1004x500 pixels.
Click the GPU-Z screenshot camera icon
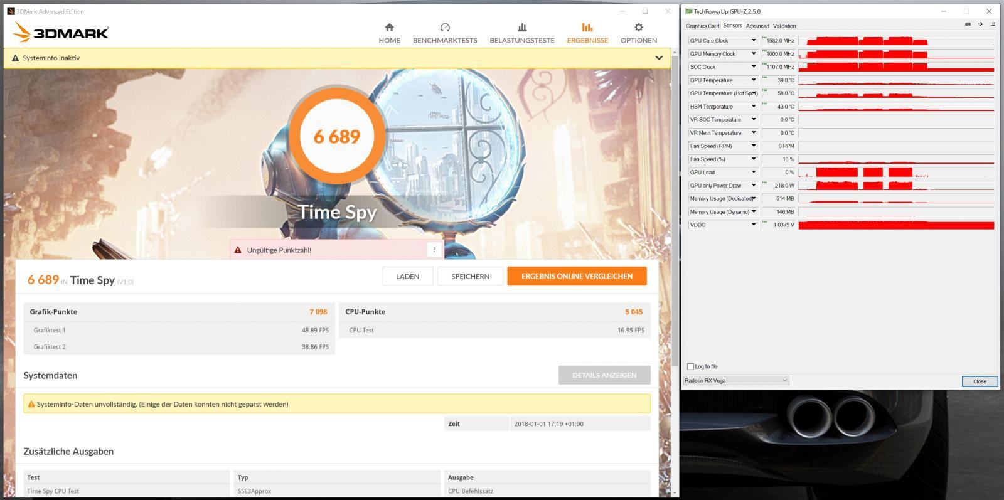click(968, 24)
